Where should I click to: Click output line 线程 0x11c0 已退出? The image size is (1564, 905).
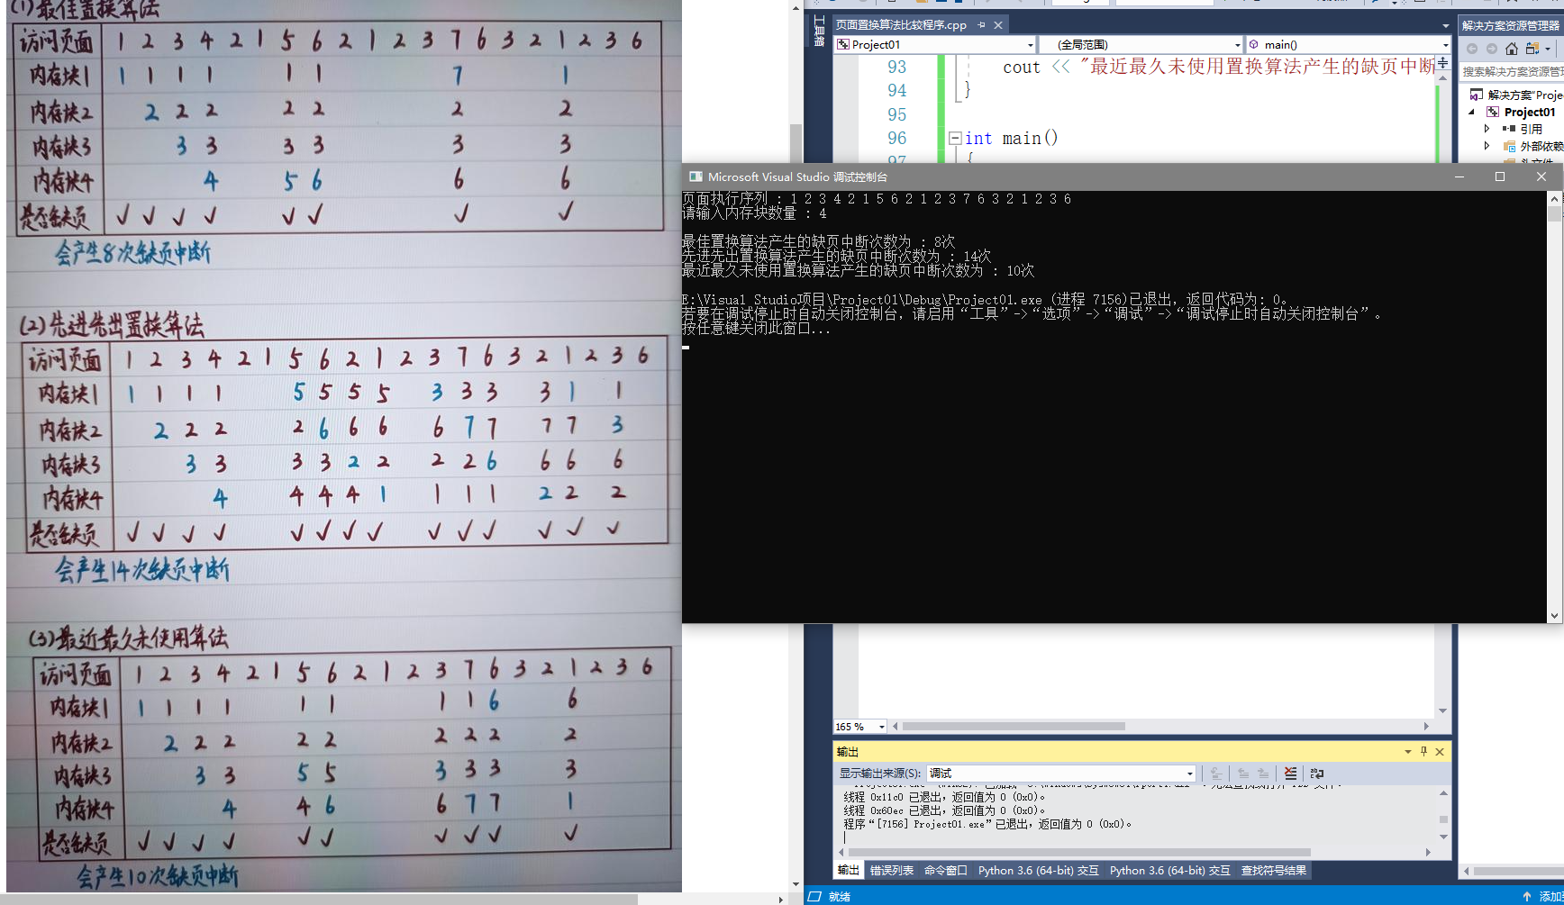point(944,797)
